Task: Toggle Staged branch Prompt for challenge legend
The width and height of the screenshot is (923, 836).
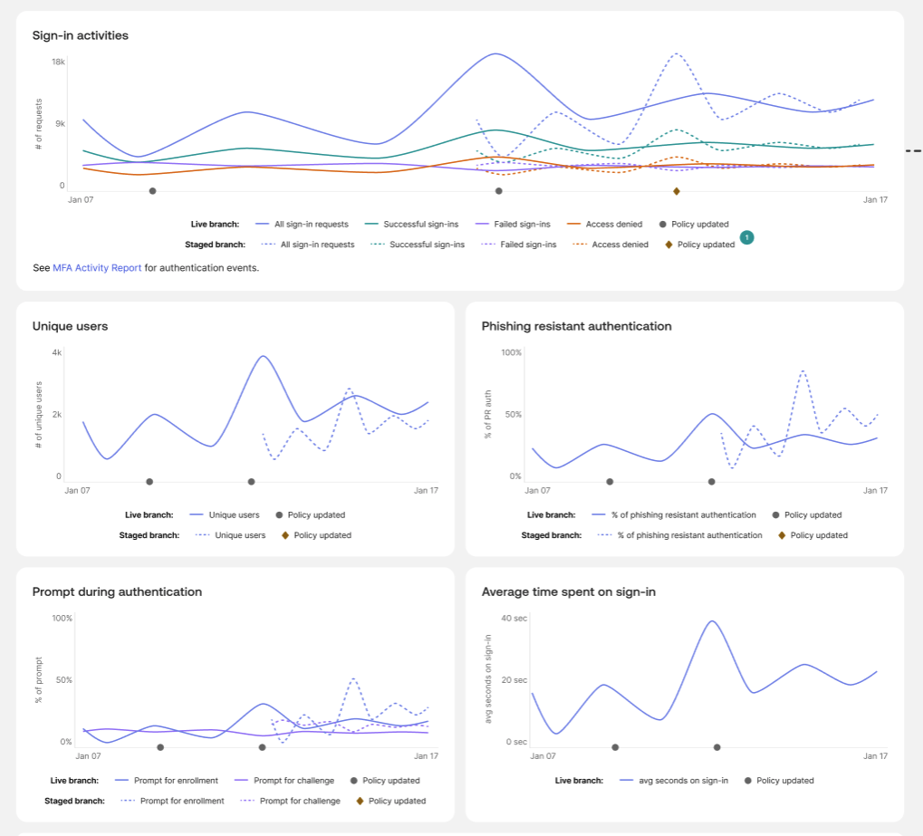Action: click(290, 801)
